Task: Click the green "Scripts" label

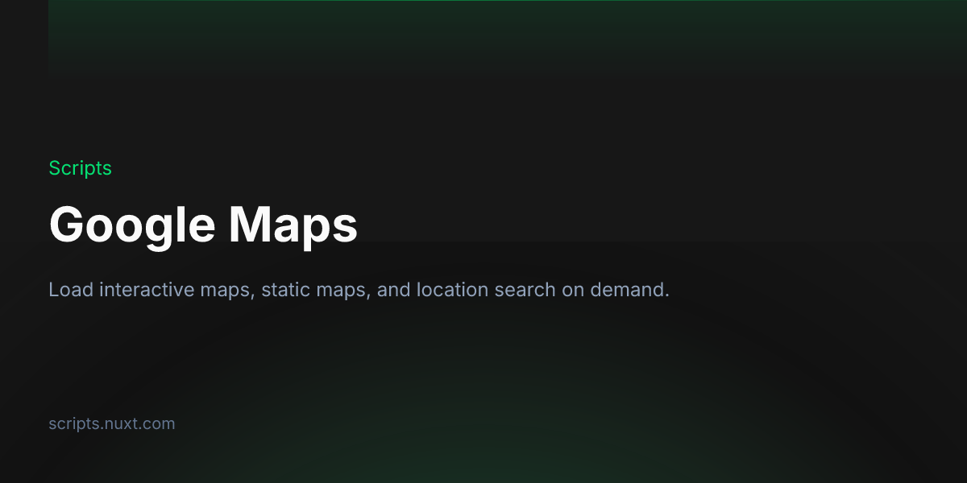Action: pos(80,168)
